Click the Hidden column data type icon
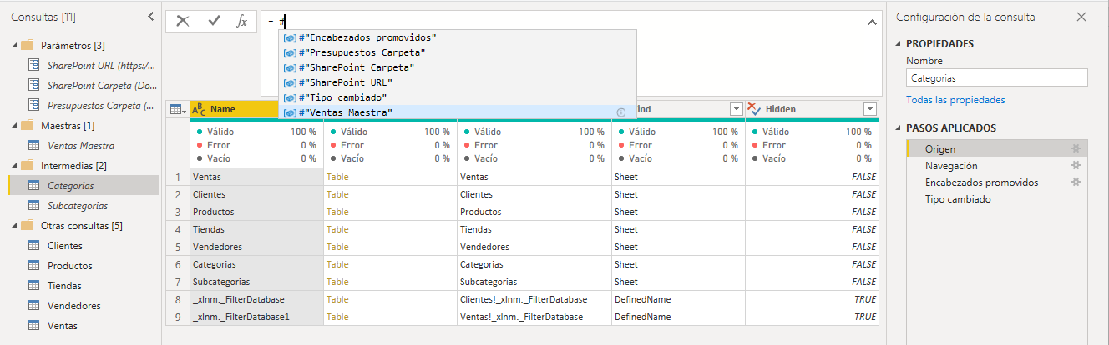Viewport: 1109px width, 345px height. [x=753, y=109]
